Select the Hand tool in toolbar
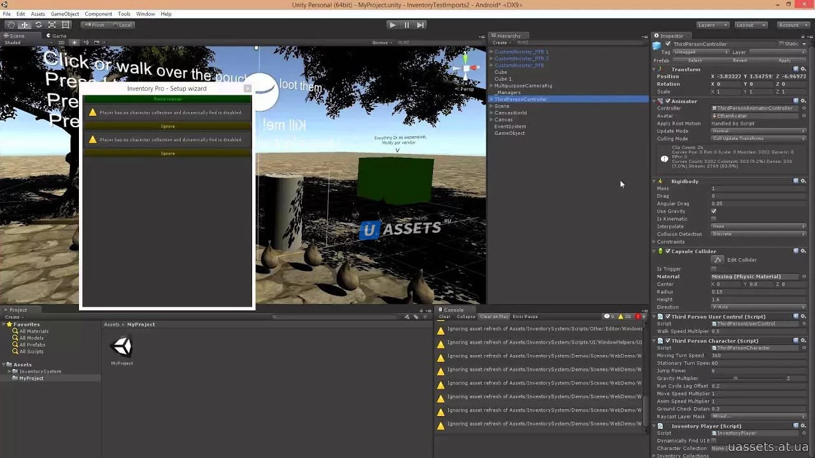815x458 pixels. tap(10, 25)
